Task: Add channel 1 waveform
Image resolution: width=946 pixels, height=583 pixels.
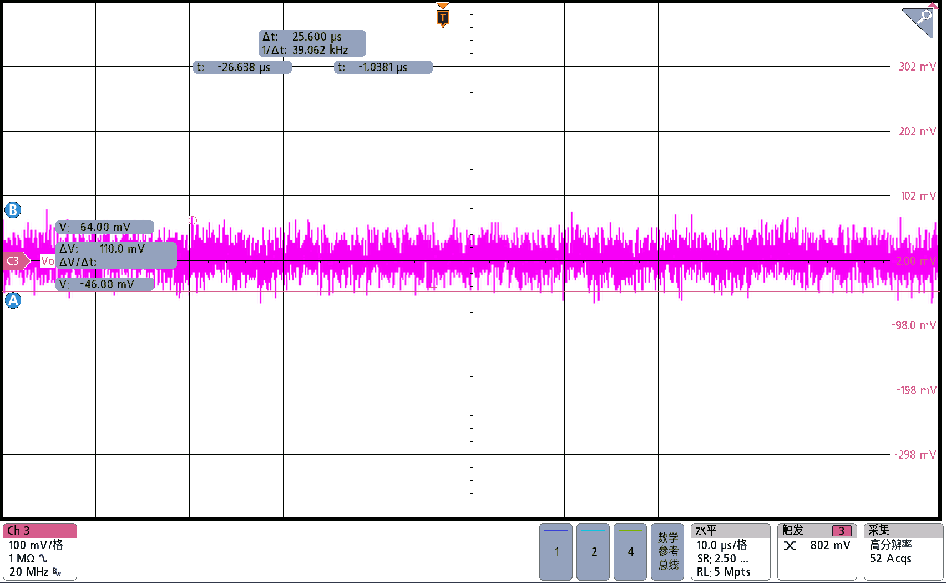Action: (556, 552)
